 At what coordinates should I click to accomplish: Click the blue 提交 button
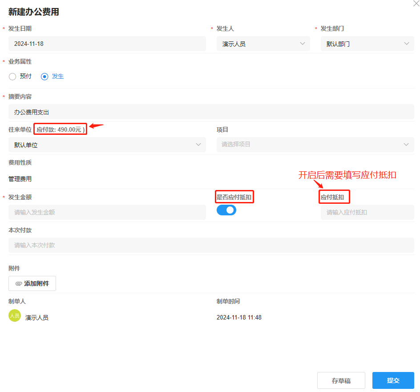point(393,380)
